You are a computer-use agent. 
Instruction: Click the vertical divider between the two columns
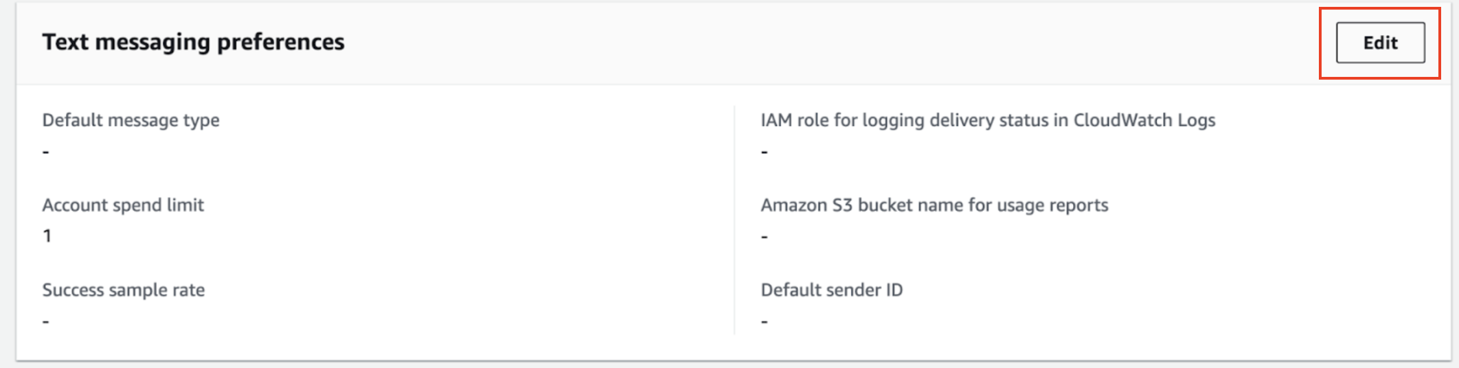pyautogui.click(x=734, y=220)
